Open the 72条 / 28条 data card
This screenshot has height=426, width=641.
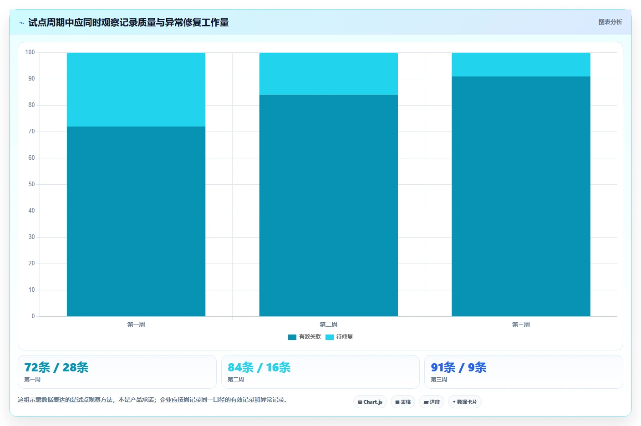click(x=117, y=372)
